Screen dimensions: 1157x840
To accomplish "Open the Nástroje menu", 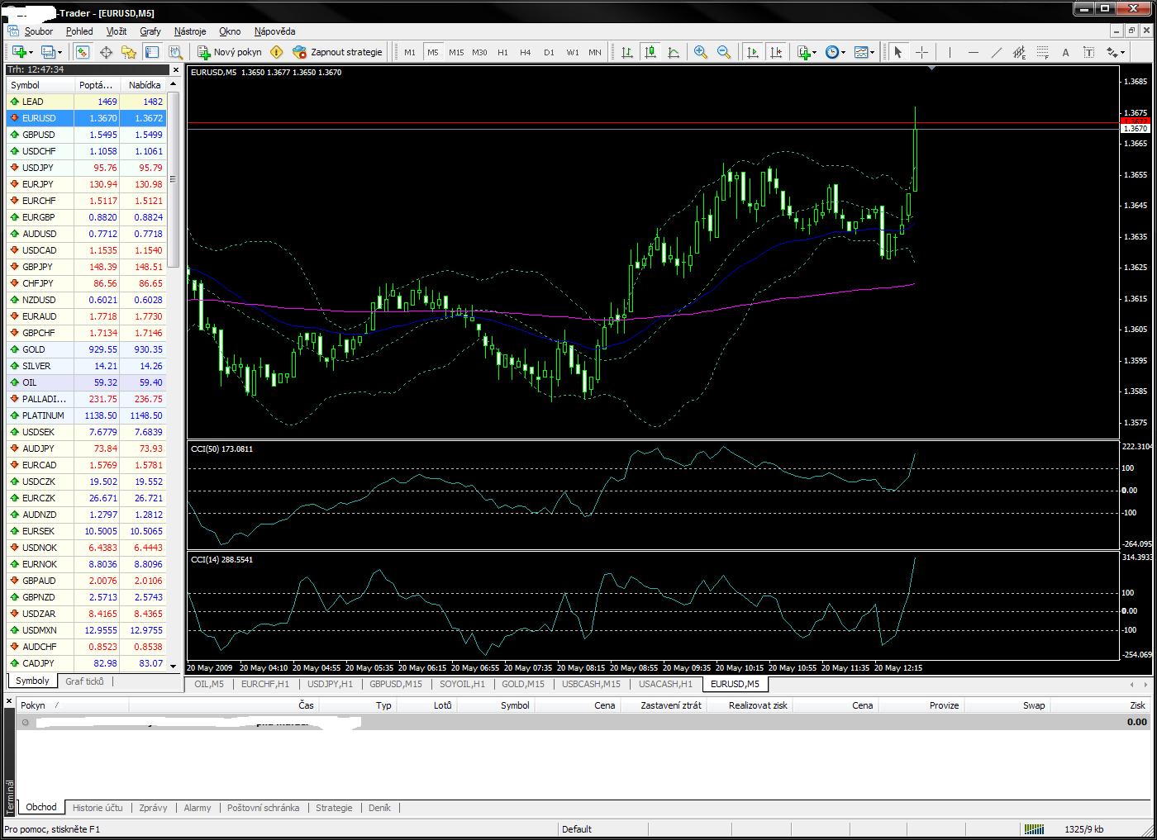I will 190,31.
